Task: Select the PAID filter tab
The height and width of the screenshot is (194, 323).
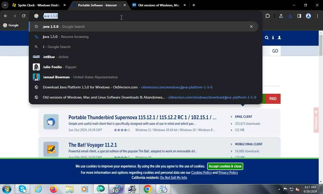Action: (x=273, y=99)
